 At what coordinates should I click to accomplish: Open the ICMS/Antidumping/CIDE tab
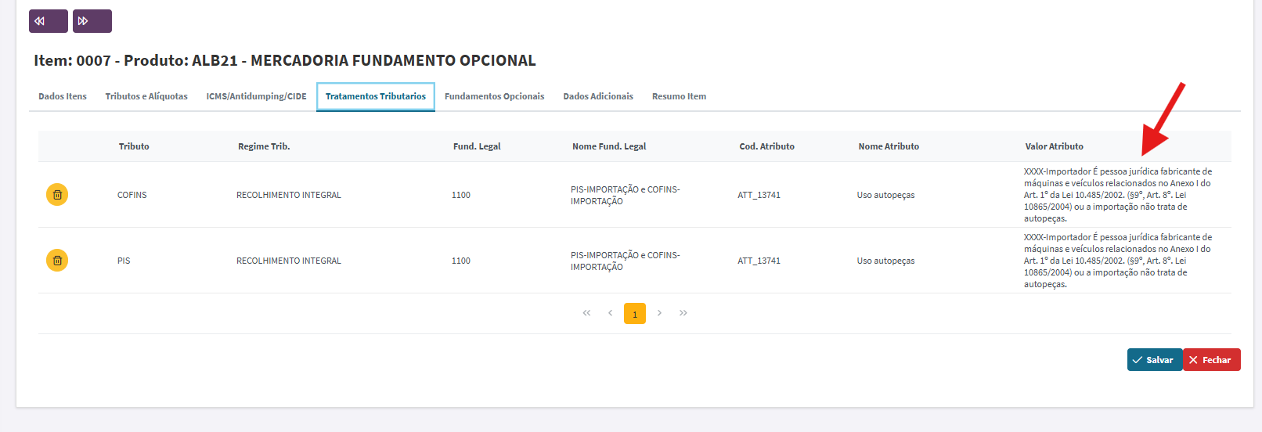(x=256, y=96)
